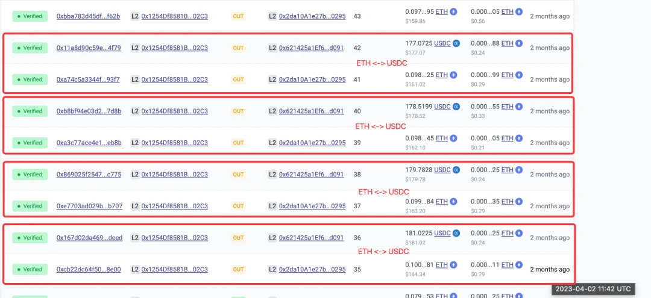This screenshot has width=651, height=298.
Task: Click USDC token icon beside 179.7828 amount
Action: coord(456,170)
